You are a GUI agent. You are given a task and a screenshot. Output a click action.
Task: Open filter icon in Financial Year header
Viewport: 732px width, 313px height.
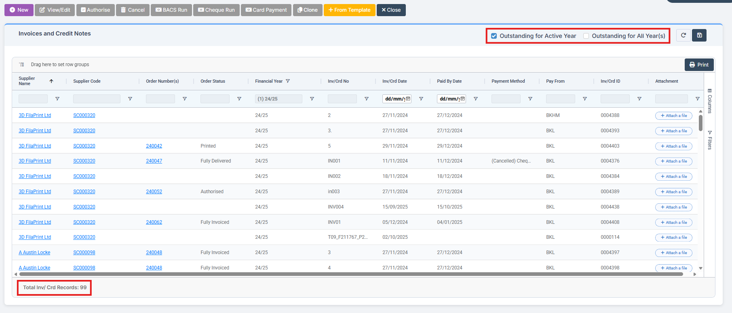[x=288, y=81]
